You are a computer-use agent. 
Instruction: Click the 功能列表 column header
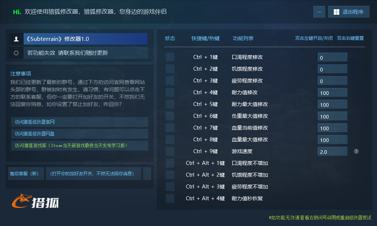coord(243,38)
